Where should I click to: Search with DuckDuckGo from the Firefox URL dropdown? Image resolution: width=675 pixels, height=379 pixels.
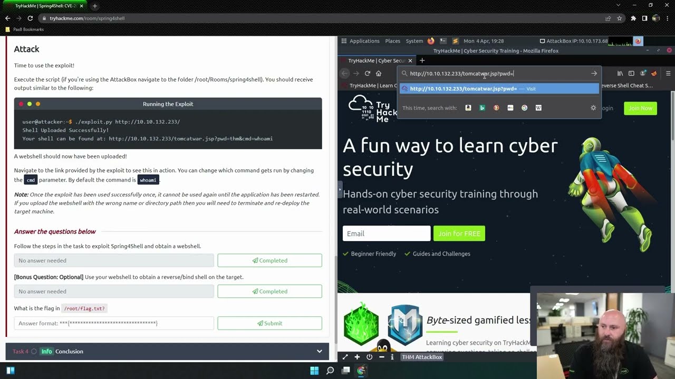(496, 108)
